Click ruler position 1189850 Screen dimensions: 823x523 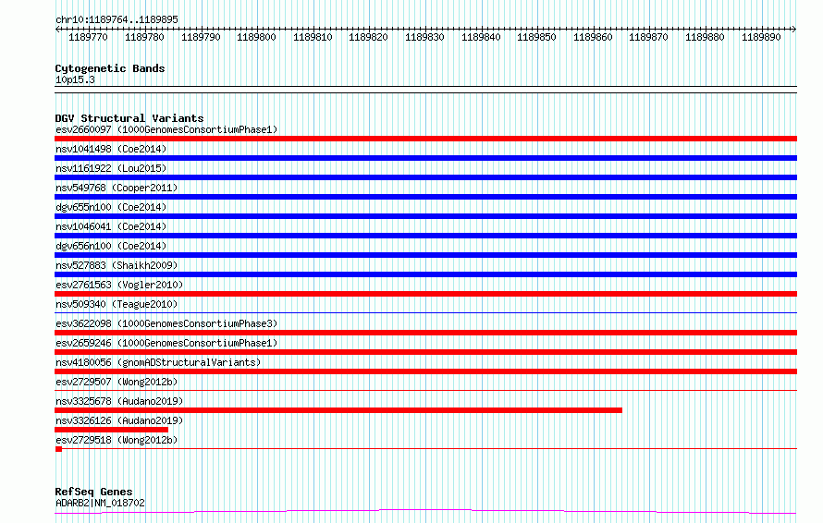coord(536,37)
